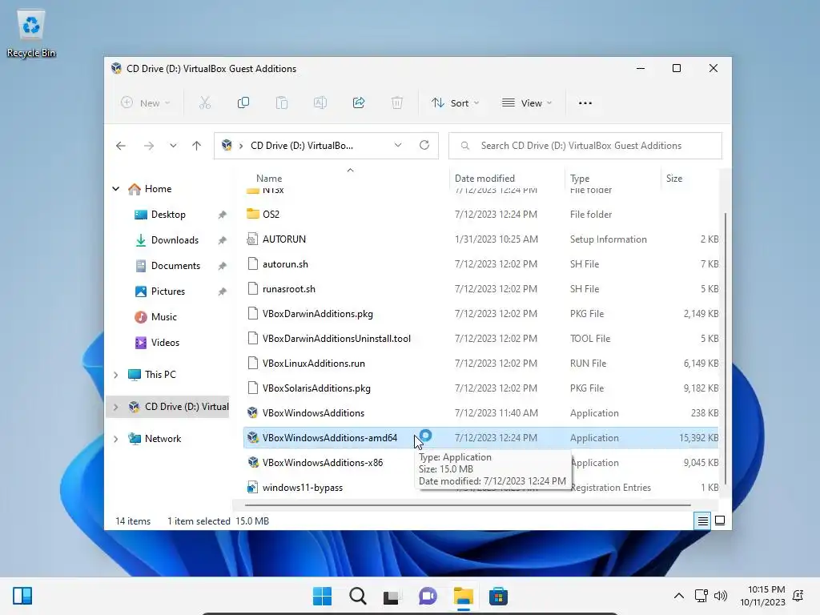The width and height of the screenshot is (820, 615).
Task: Go forward with the right arrow
Action: [x=149, y=146]
